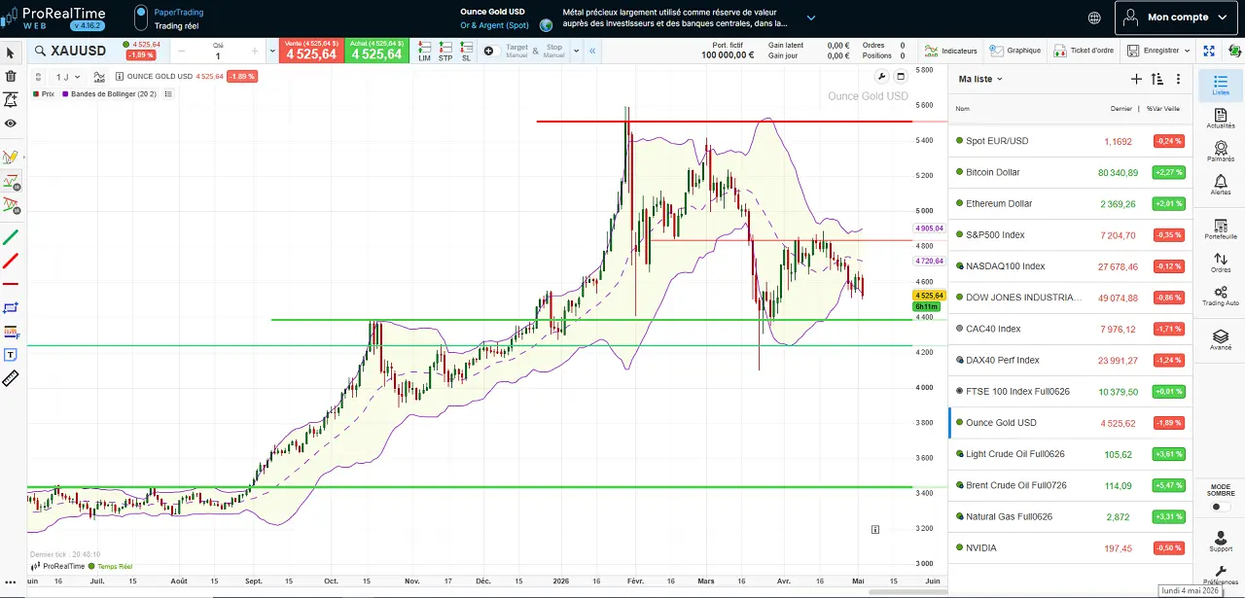Collapse the order bar with double chevron
This screenshot has height=598, width=1245.
(x=591, y=51)
